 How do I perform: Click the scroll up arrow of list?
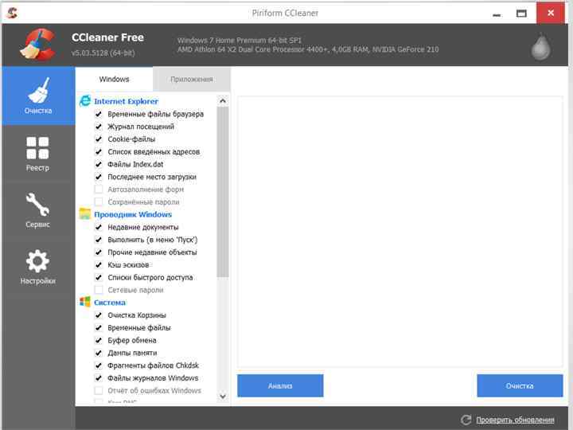coord(223,100)
